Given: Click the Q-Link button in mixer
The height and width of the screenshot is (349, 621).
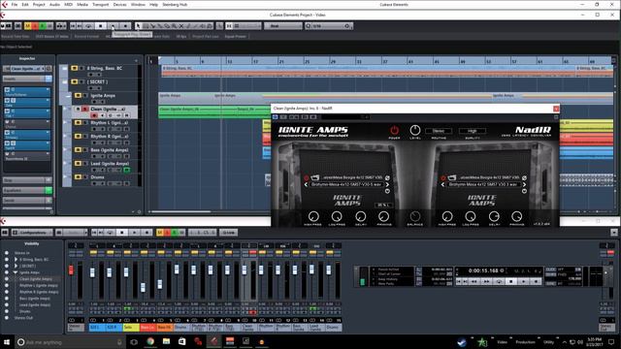Looking at the screenshot, I should [229, 233].
